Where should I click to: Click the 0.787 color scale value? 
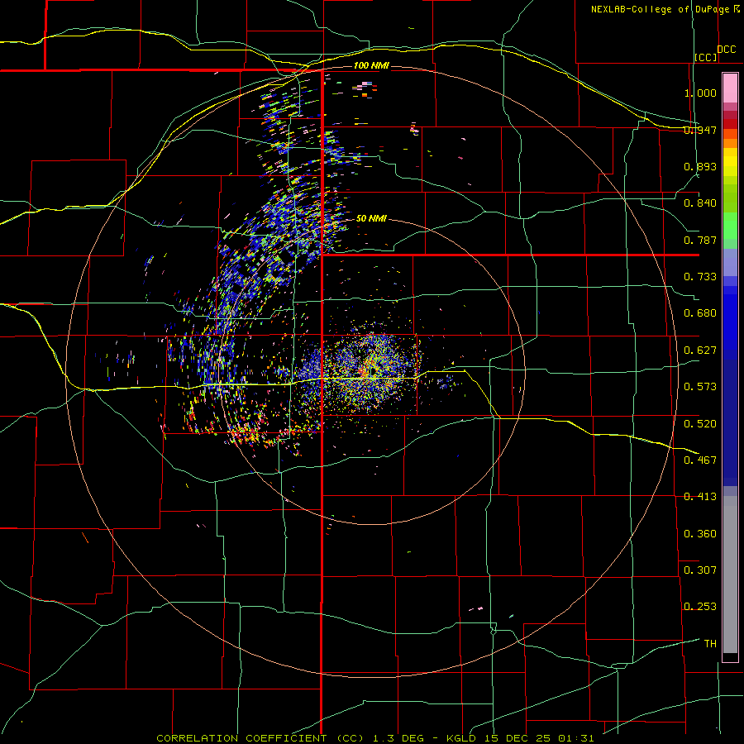(x=700, y=240)
